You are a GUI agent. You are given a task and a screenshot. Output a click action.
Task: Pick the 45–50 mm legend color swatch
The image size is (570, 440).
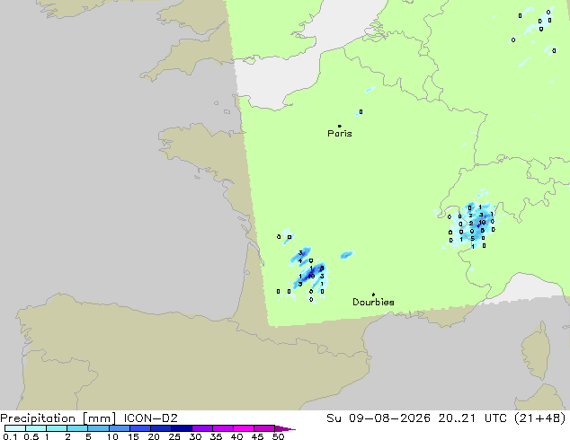[x=264, y=428]
